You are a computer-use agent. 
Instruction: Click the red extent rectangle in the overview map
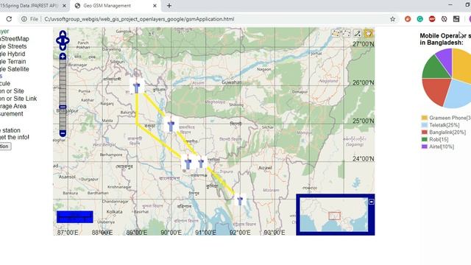click(x=334, y=216)
